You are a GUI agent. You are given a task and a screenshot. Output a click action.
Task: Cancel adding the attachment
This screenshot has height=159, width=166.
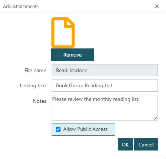(146, 145)
